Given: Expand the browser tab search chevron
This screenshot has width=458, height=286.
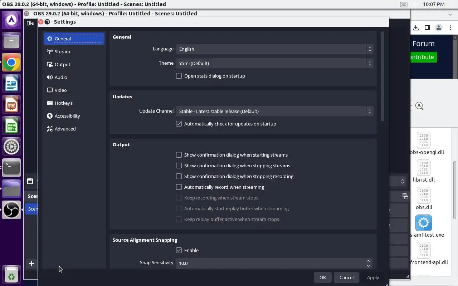Looking at the screenshot, I should point(450,15).
